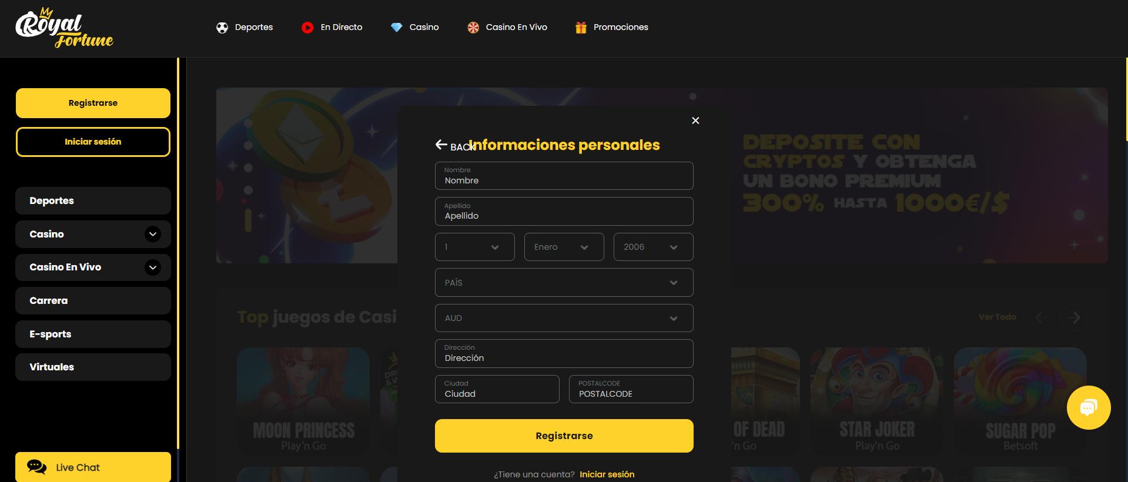
Task: Open the AUD currency dropdown
Action: coord(564,318)
